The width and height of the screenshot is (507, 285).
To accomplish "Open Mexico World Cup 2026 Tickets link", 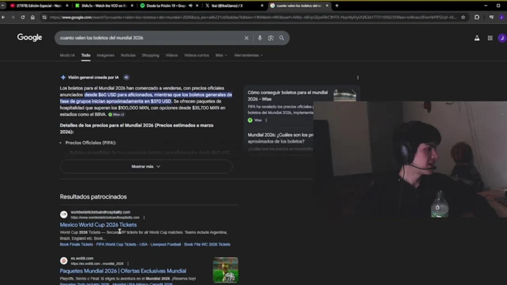I will (x=98, y=225).
